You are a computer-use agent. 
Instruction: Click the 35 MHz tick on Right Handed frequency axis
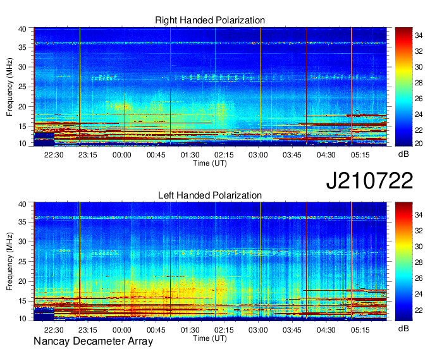(x=22, y=47)
